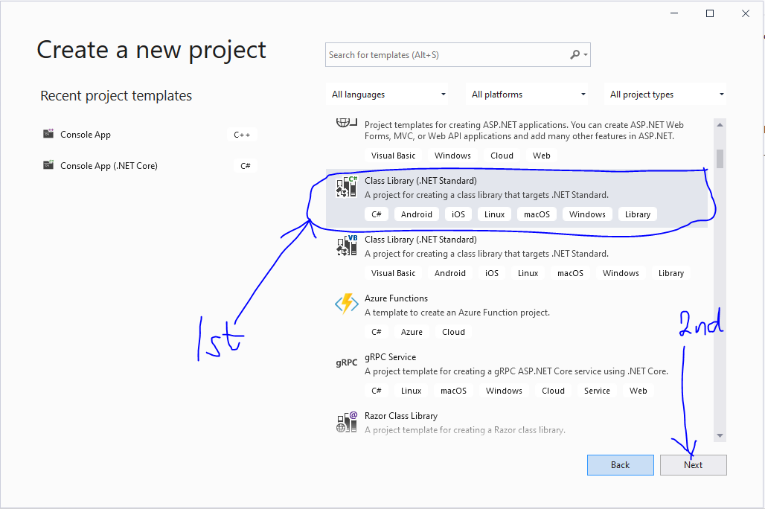765x509 pixels.
Task: Select the gRPC Service template title
Action: (x=390, y=357)
